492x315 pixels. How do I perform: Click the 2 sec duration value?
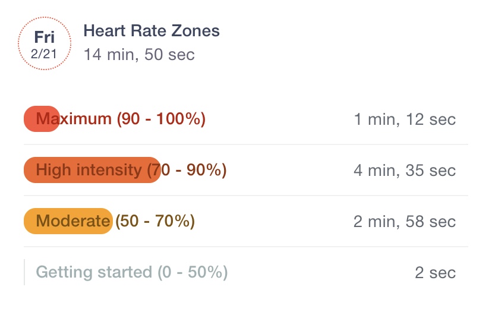pos(435,273)
